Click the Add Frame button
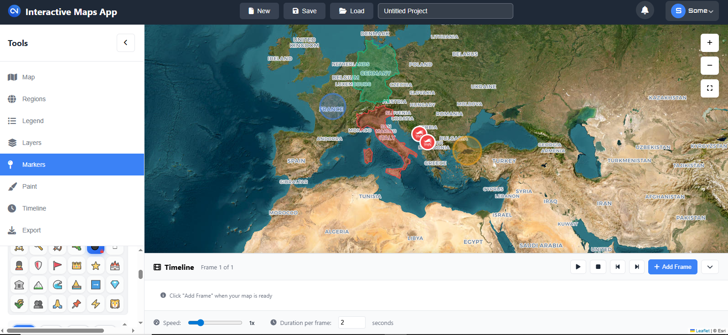This screenshot has width=728, height=335. (x=672, y=267)
